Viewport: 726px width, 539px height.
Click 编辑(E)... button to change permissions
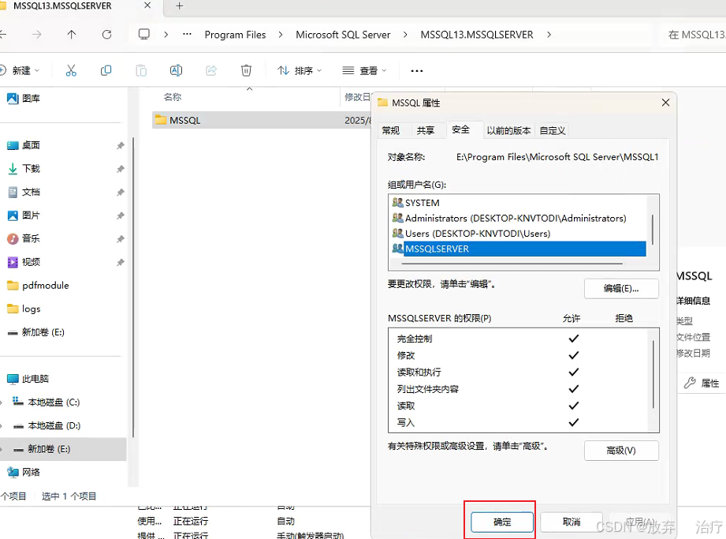(x=621, y=289)
